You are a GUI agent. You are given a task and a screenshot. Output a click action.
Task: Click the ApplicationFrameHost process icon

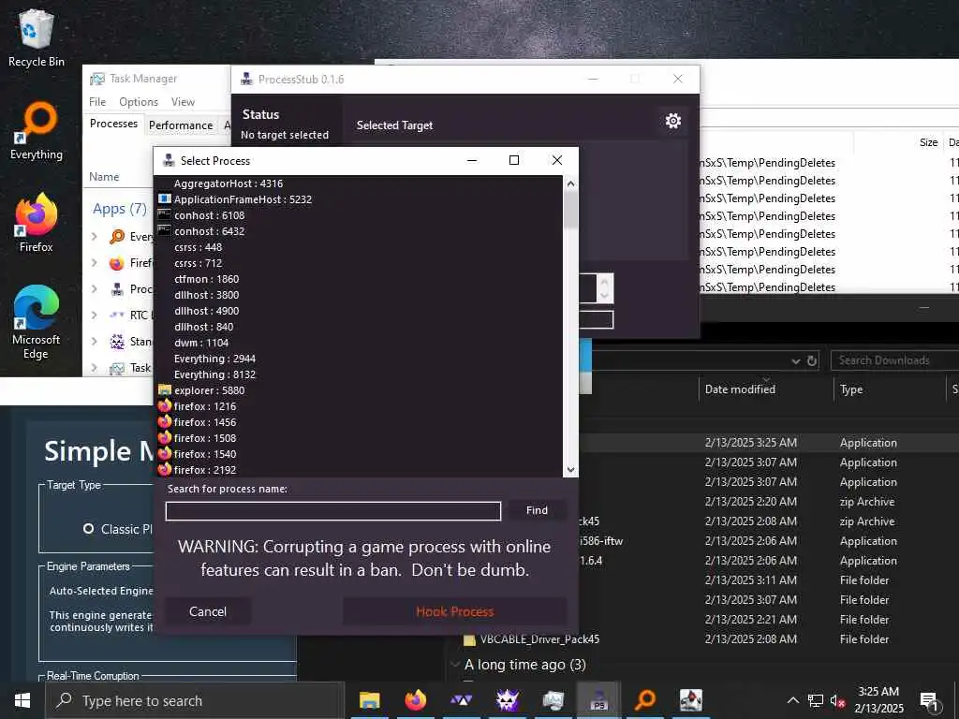click(164, 198)
